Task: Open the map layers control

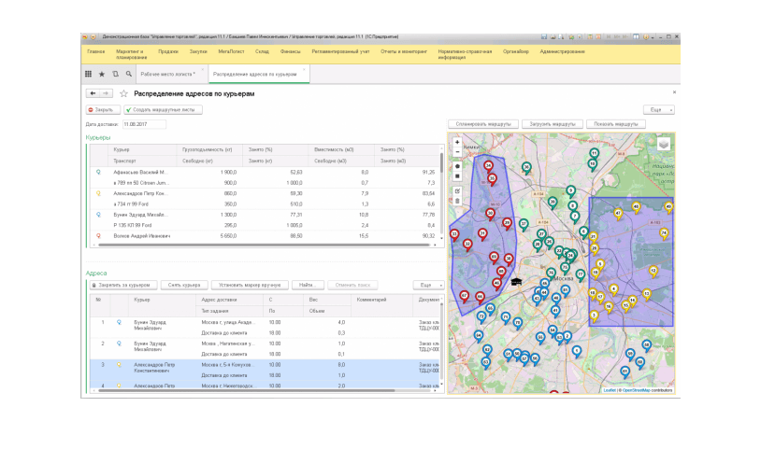Action: pos(664,144)
